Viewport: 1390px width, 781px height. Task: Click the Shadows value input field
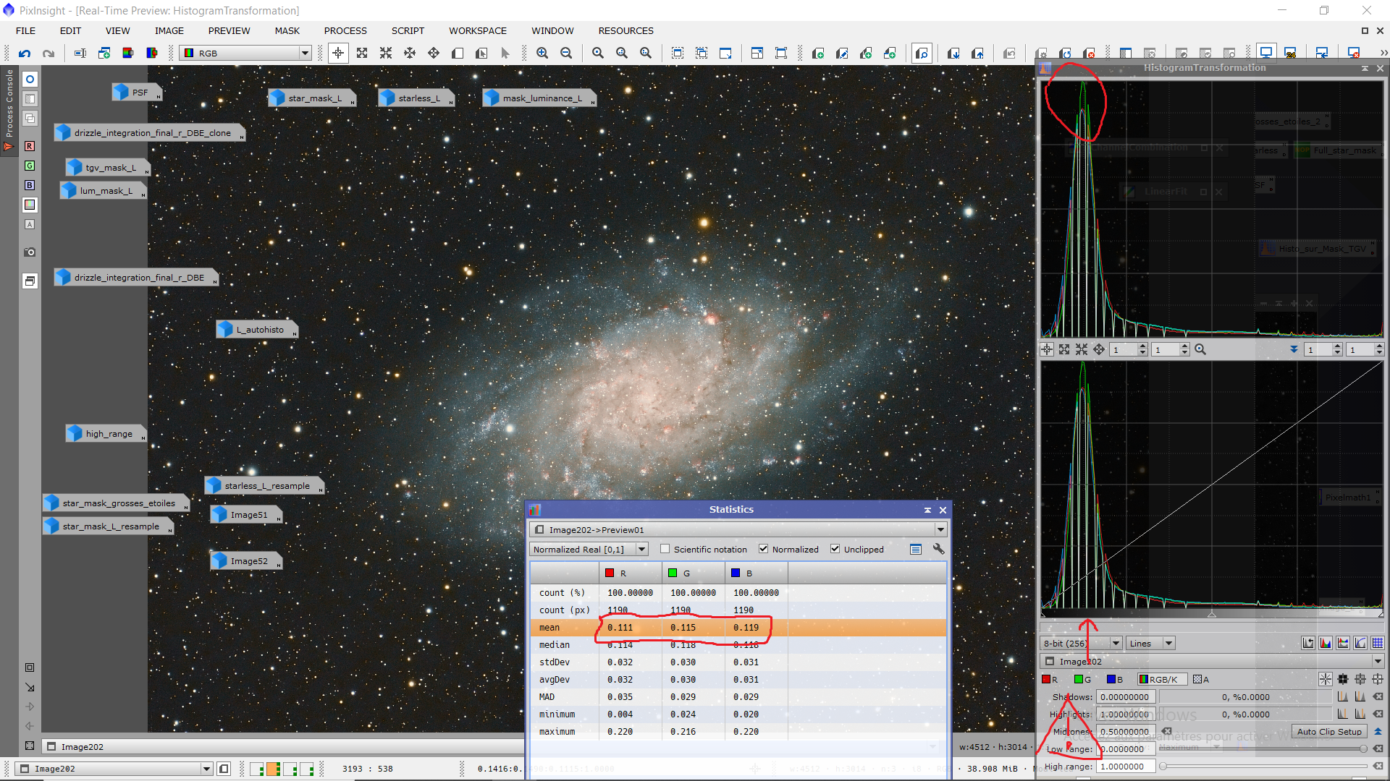[1125, 697]
